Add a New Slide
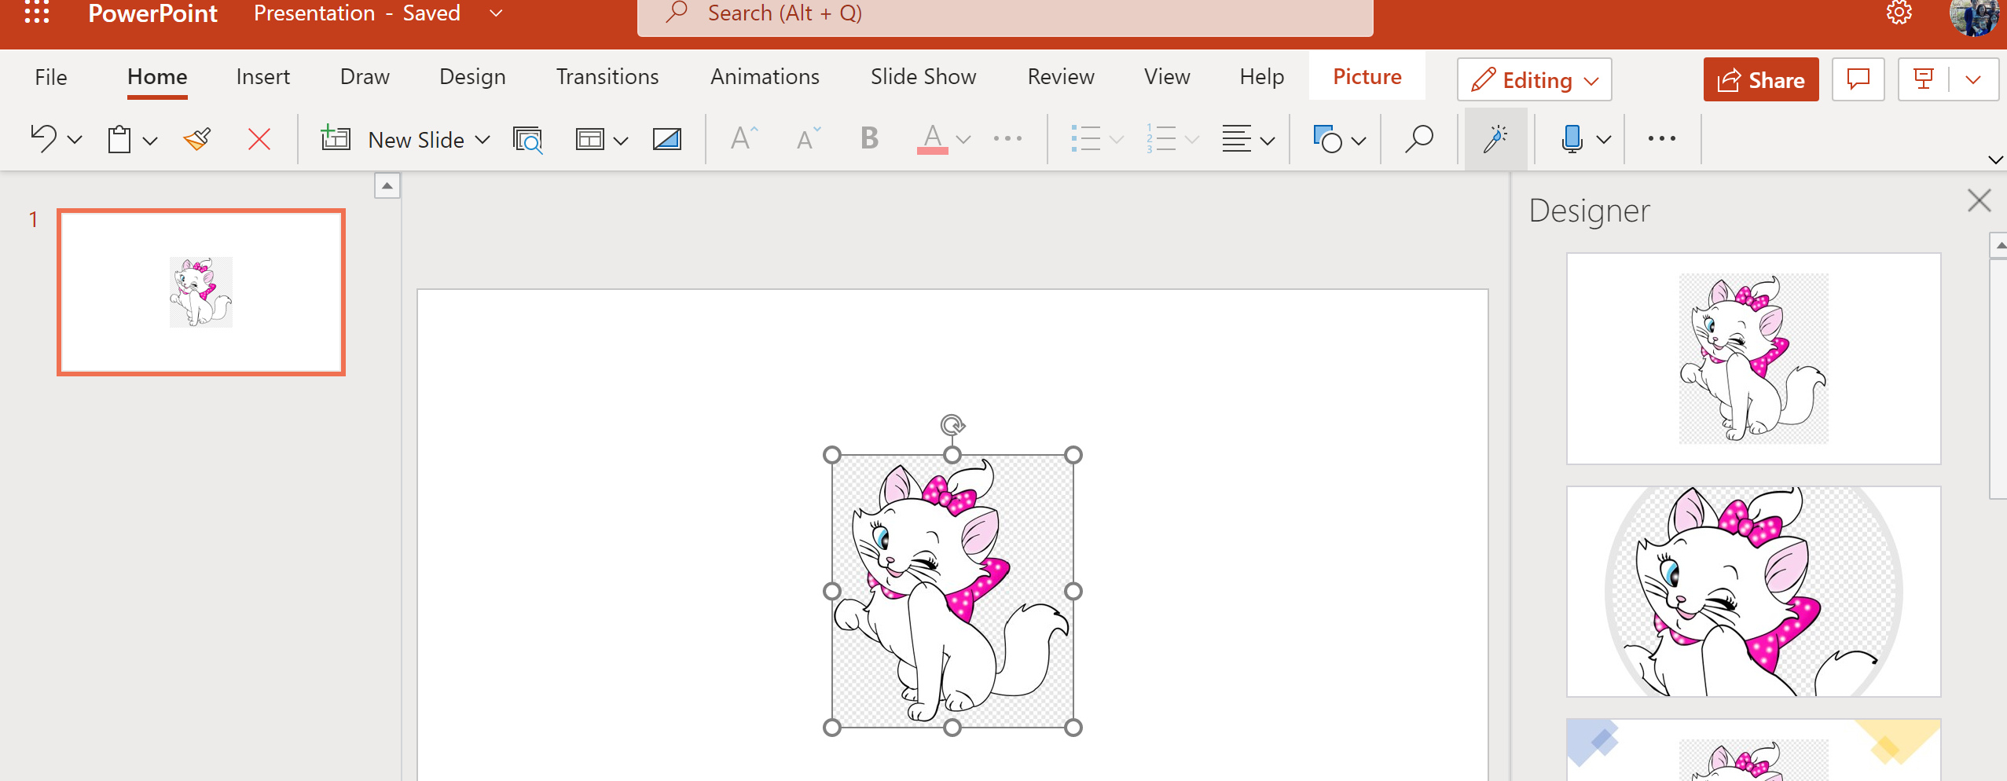Image resolution: width=2007 pixels, height=781 pixels. click(x=393, y=139)
